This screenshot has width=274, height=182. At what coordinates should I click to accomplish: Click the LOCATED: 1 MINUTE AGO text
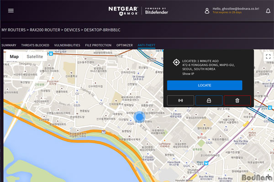pyautogui.click(x=200, y=61)
